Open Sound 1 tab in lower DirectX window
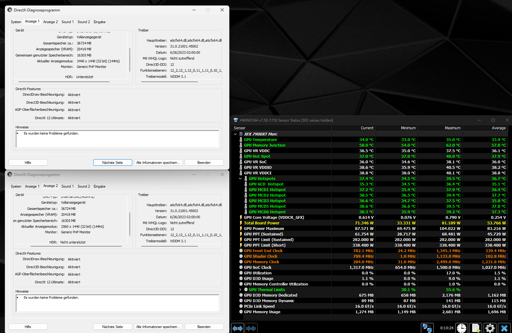The height and width of the screenshot is (333, 512). [x=67, y=186]
